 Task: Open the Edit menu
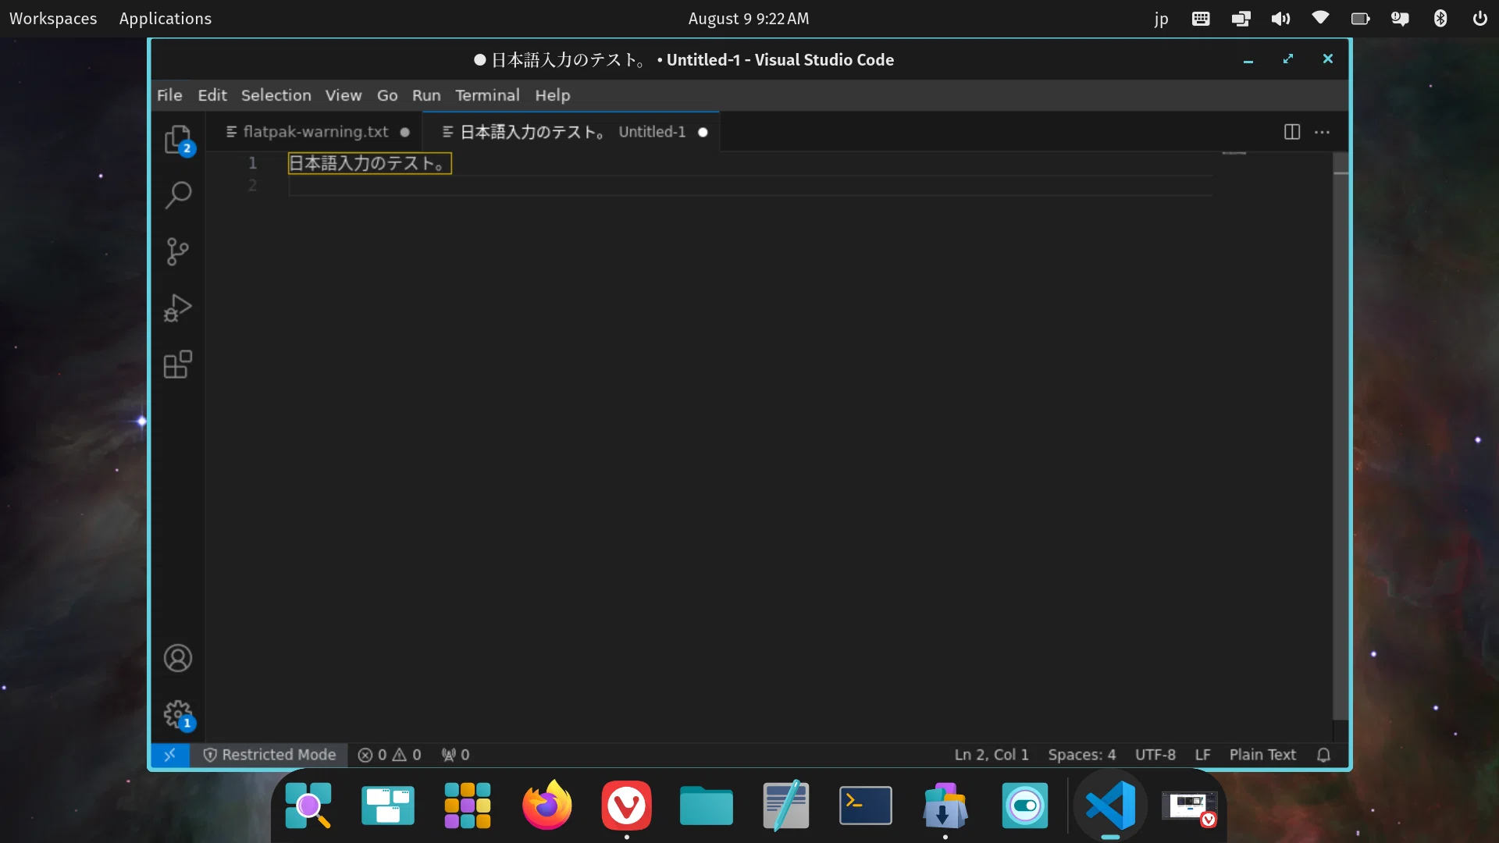pos(212,95)
